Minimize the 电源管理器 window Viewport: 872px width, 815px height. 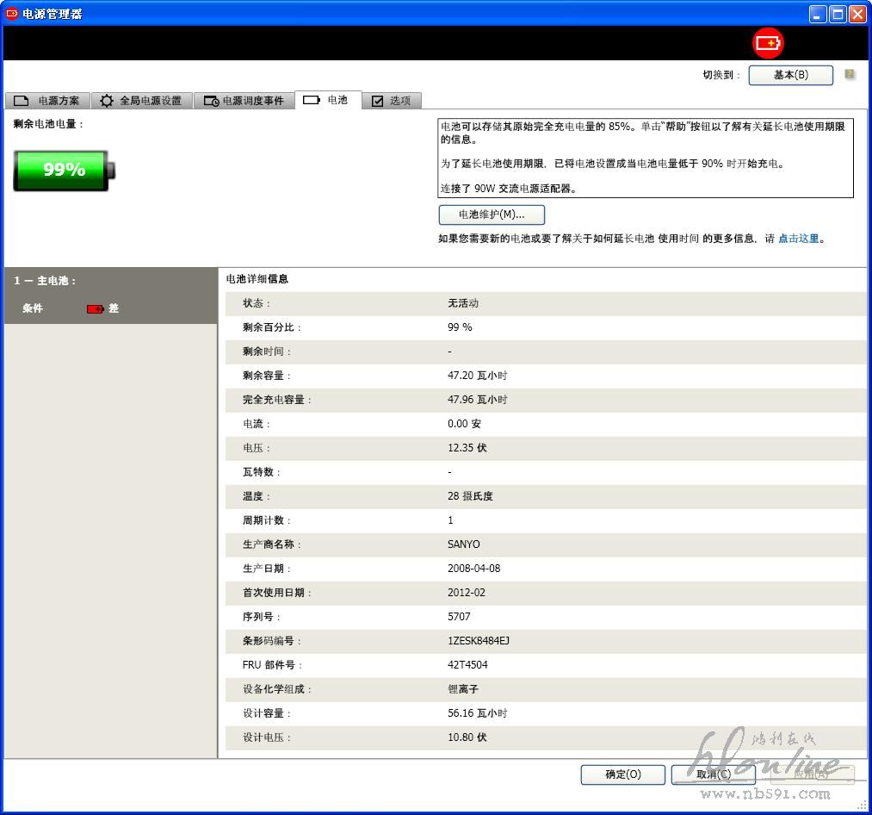point(818,14)
